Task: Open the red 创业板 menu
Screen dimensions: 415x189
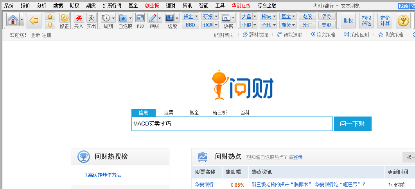Action: click(x=152, y=5)
